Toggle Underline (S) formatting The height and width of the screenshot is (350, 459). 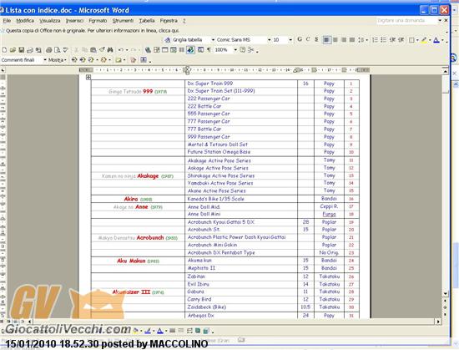coord(316,39)
